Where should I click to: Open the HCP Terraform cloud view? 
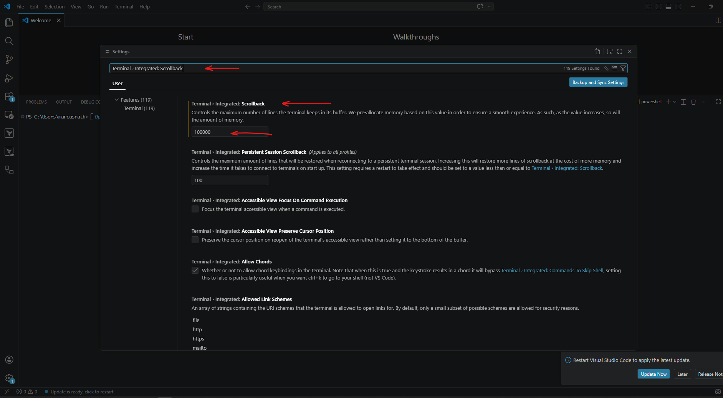9,151
